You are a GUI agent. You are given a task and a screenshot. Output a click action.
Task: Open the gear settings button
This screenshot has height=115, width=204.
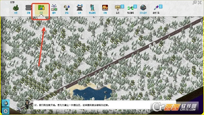click(5, 111)
